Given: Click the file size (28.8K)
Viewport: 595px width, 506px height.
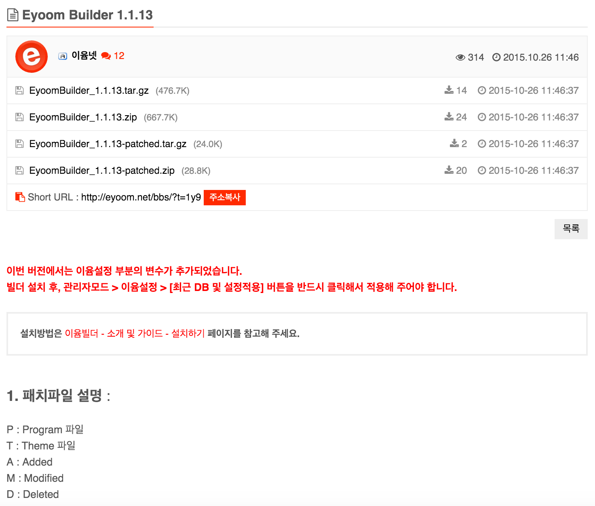Looking at the screenshot, I should (x=196, y=171).
